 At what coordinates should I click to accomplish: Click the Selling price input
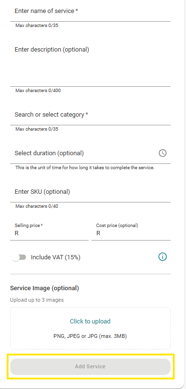49,233
